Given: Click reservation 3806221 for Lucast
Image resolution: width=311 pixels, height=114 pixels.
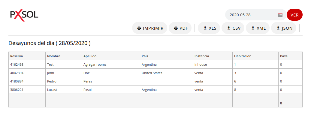Looking at the screenshot, I should click(x=17, y=90).
